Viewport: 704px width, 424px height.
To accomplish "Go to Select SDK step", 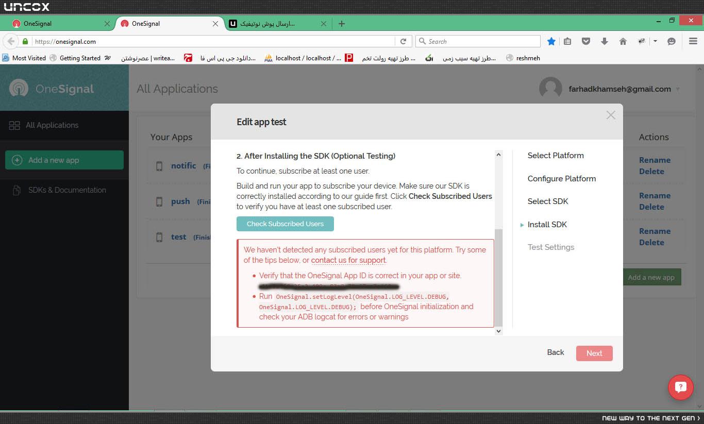I will 548,201.
